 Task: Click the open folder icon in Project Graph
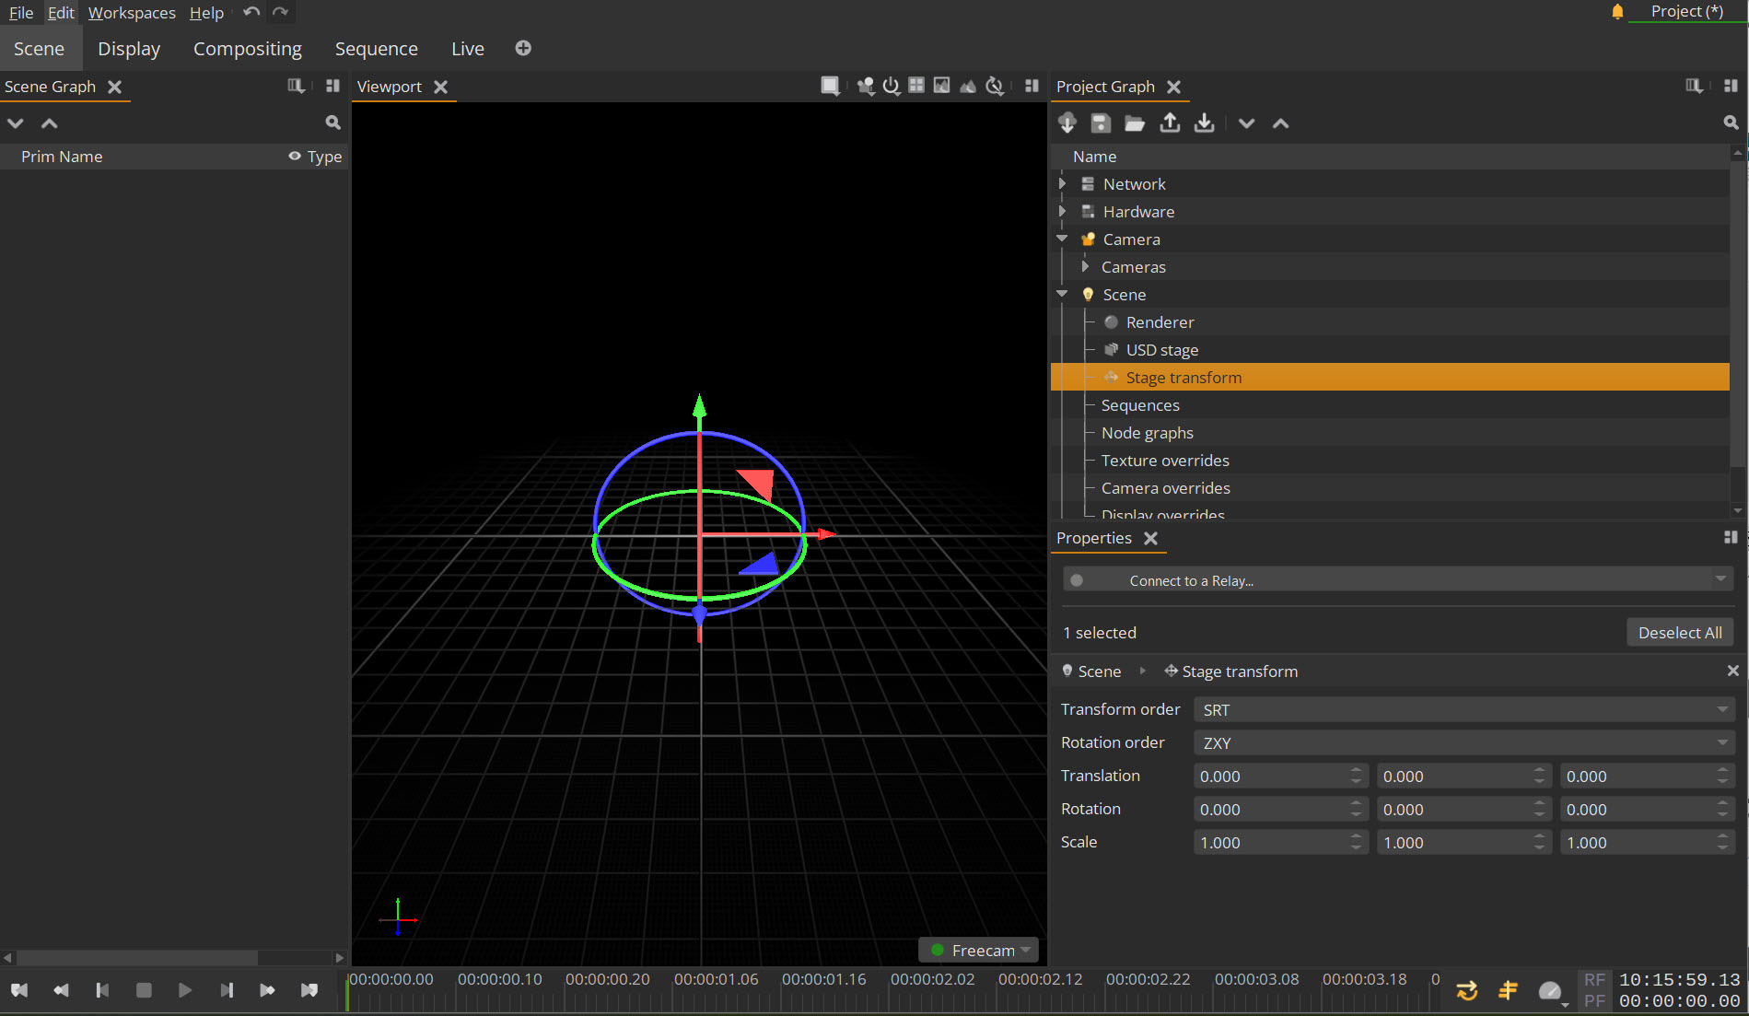[1135, 123]
